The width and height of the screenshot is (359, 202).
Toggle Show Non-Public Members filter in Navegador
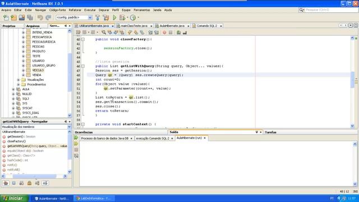pos(29,183)
